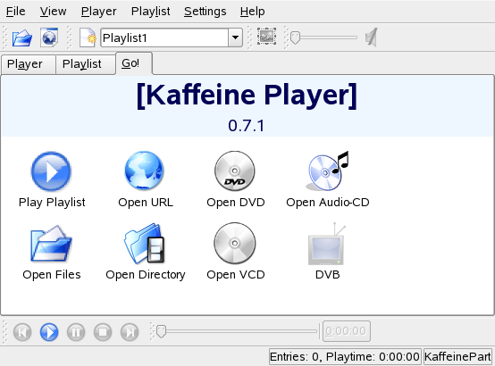Screen dimensions: 495x366
Task: Click the Open URL globe in the main panel
Action: coord(144,171)
